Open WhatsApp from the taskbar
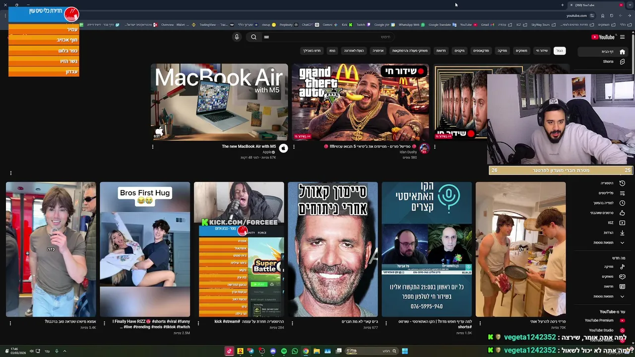 [295, 351]
